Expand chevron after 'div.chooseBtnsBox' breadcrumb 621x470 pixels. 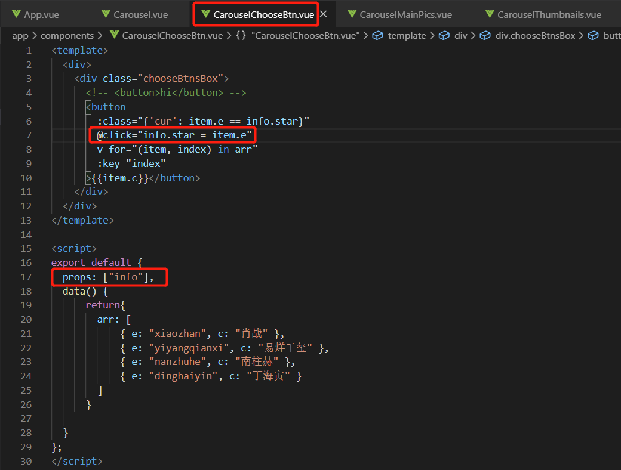point(581,36)
